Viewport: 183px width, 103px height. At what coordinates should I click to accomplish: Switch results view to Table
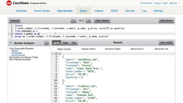(x=65, y=43)
